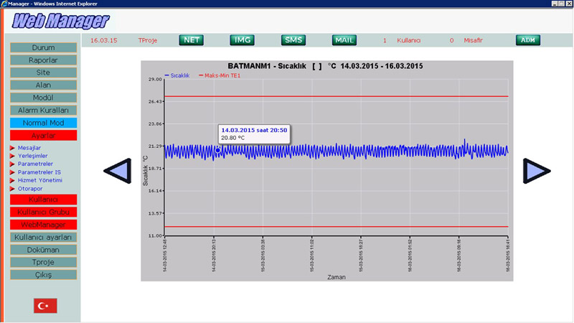Open the Hizmet Yönetimi link
Image resolution: width=574 pixels, height=323 pixels.
(40, 181)
